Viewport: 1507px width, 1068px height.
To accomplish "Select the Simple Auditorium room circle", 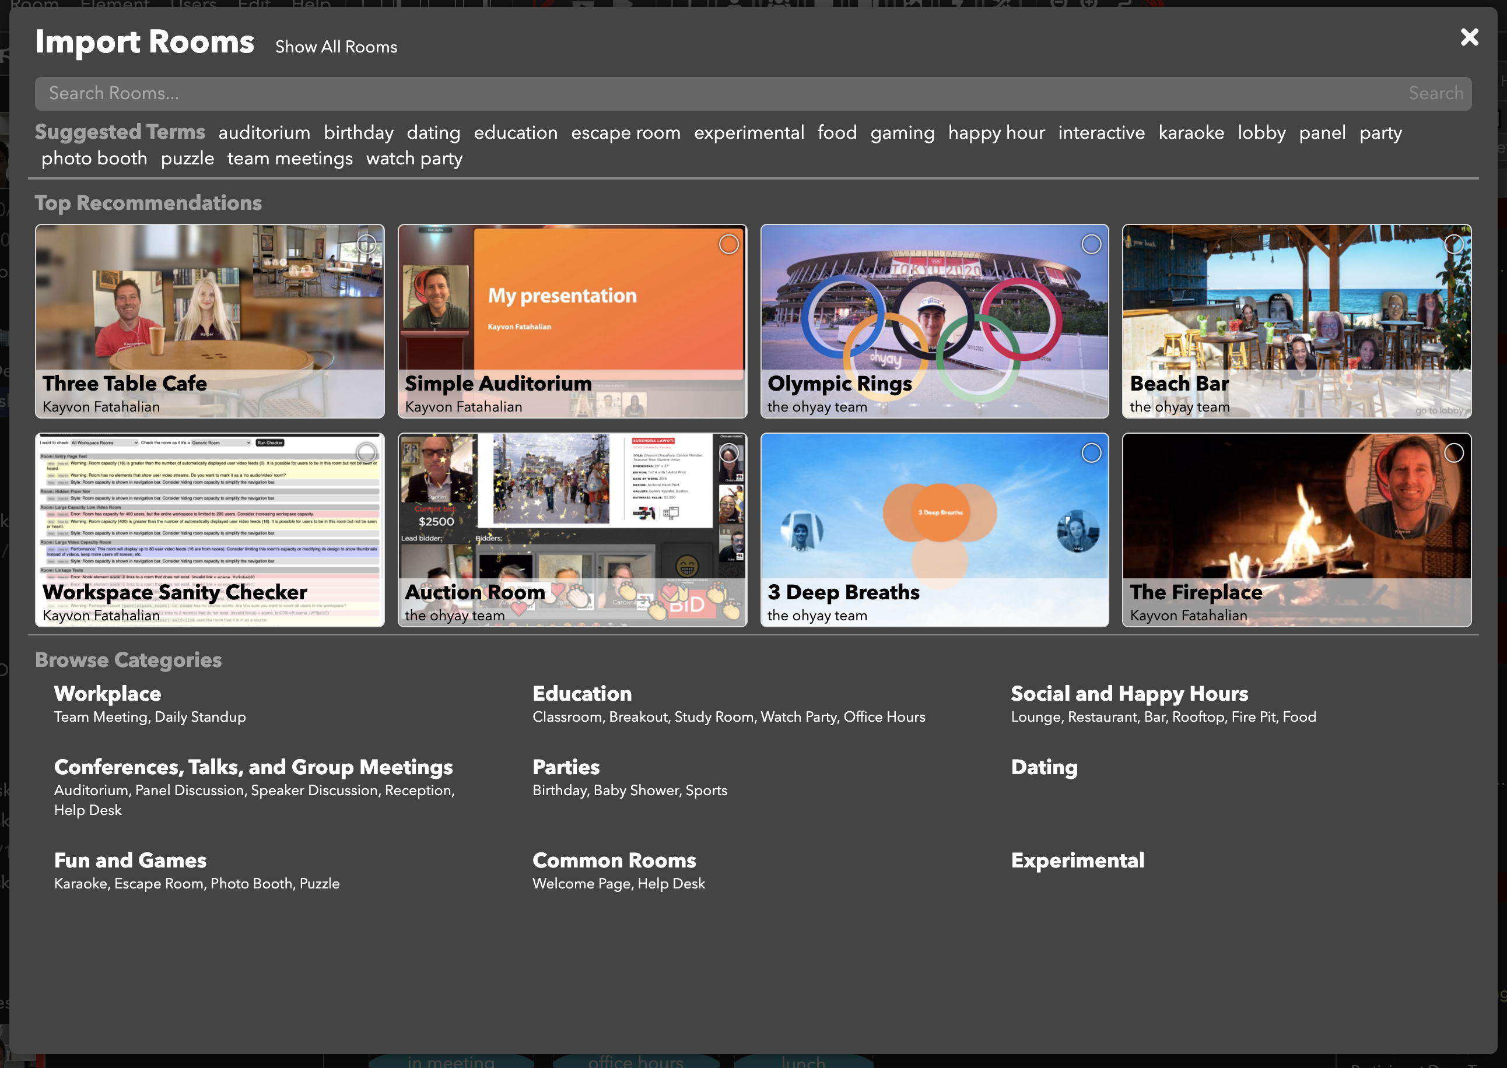I will 728,245.
